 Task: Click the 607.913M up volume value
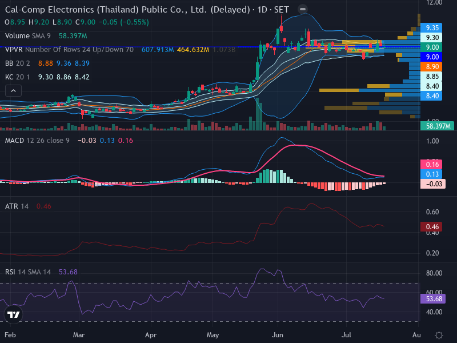tap(158, 50)
